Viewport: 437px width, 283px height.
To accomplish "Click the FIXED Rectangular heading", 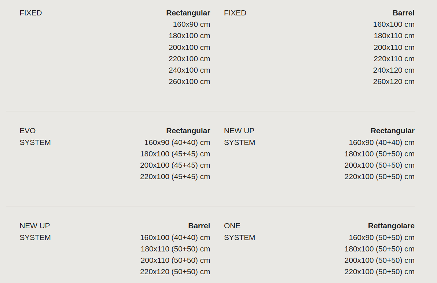I will tap(188, 13).
